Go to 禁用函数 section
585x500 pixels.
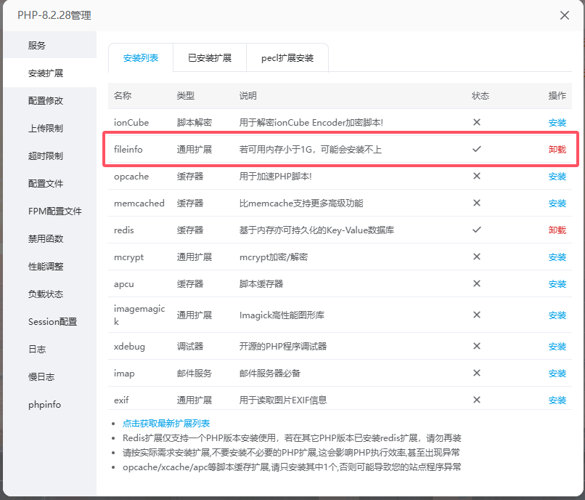click(46, 238)
